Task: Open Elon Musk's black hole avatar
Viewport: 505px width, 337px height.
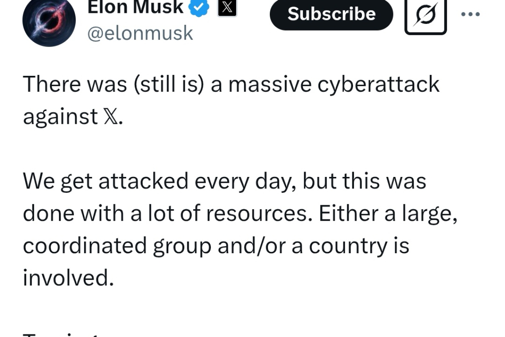Action: (x=49, y=21)
